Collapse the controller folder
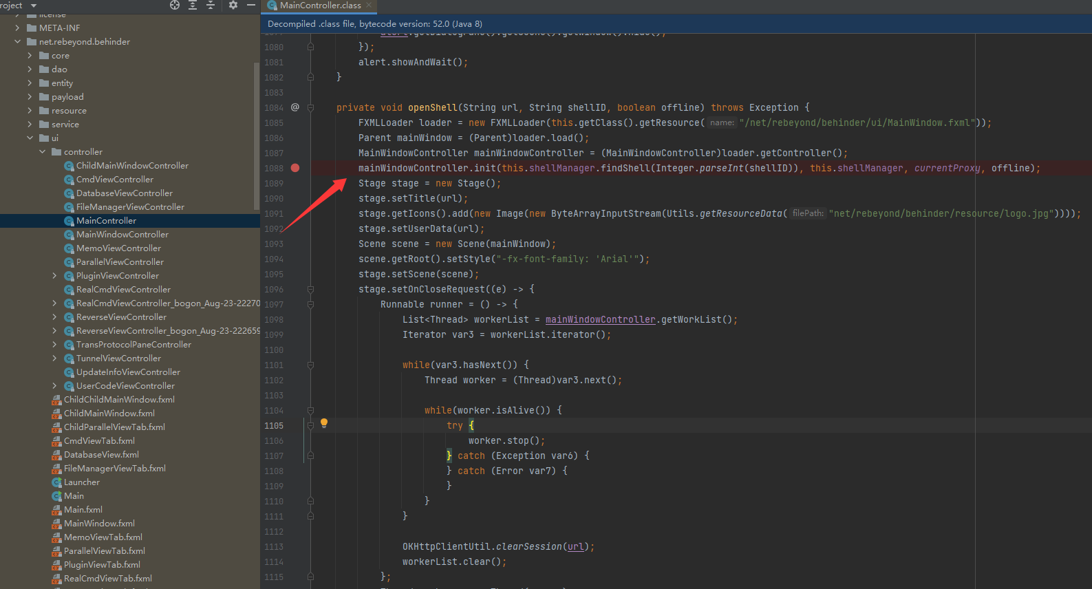The height and width of the screenshot is (589, 1092). [x=42, y=152]
